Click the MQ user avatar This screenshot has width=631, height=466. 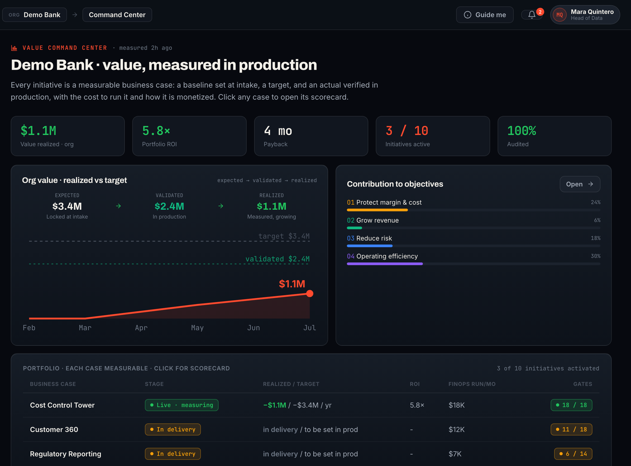point(559,15)
